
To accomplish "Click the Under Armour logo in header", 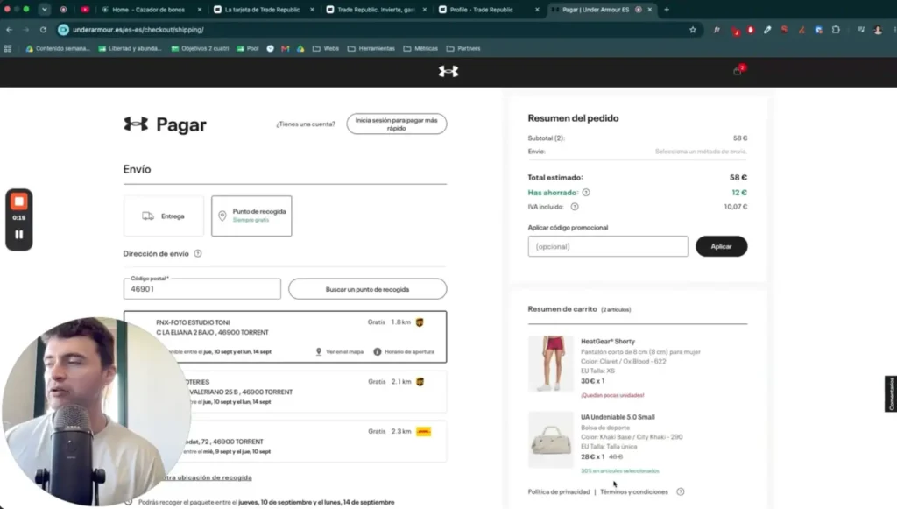I will [x=448, y=72].
